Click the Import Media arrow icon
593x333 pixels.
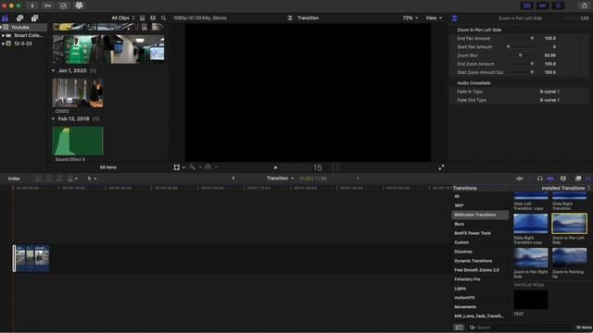click(x=32, y=6)
